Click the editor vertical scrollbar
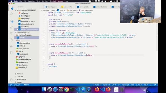 157,32
